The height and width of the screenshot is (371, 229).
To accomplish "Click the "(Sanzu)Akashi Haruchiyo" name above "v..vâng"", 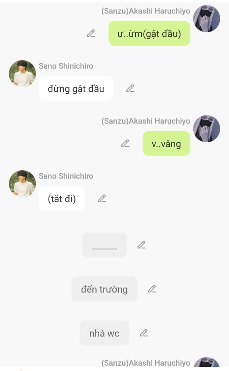I will click(146, 121).
